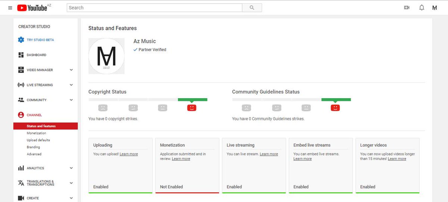Screen dimensions: 448x202
Task: Open Upload defaults submenu item
Action: pyautogui.click(x=38, y=140)
